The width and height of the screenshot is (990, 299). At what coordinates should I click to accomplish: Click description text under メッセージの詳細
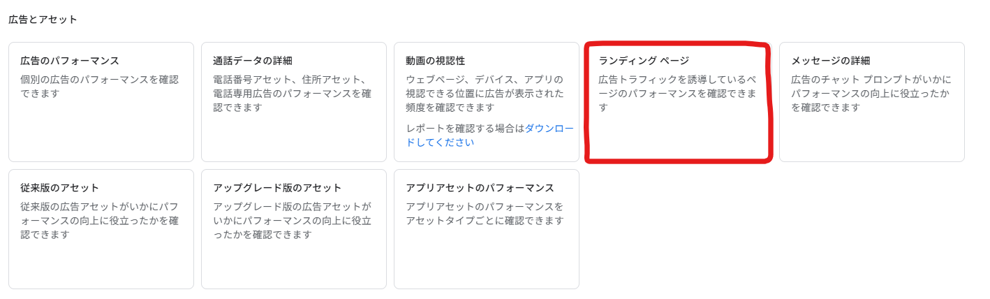[x=871, y=93]
